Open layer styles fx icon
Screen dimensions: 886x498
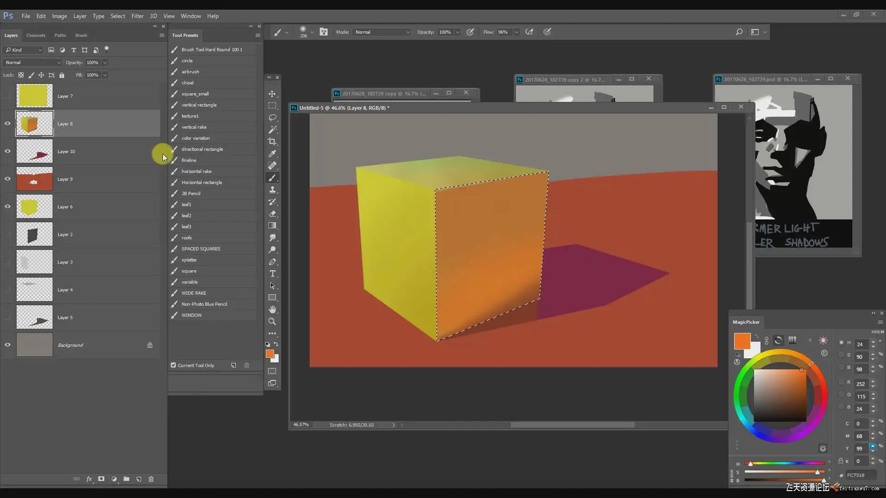(x=89, y=479)
